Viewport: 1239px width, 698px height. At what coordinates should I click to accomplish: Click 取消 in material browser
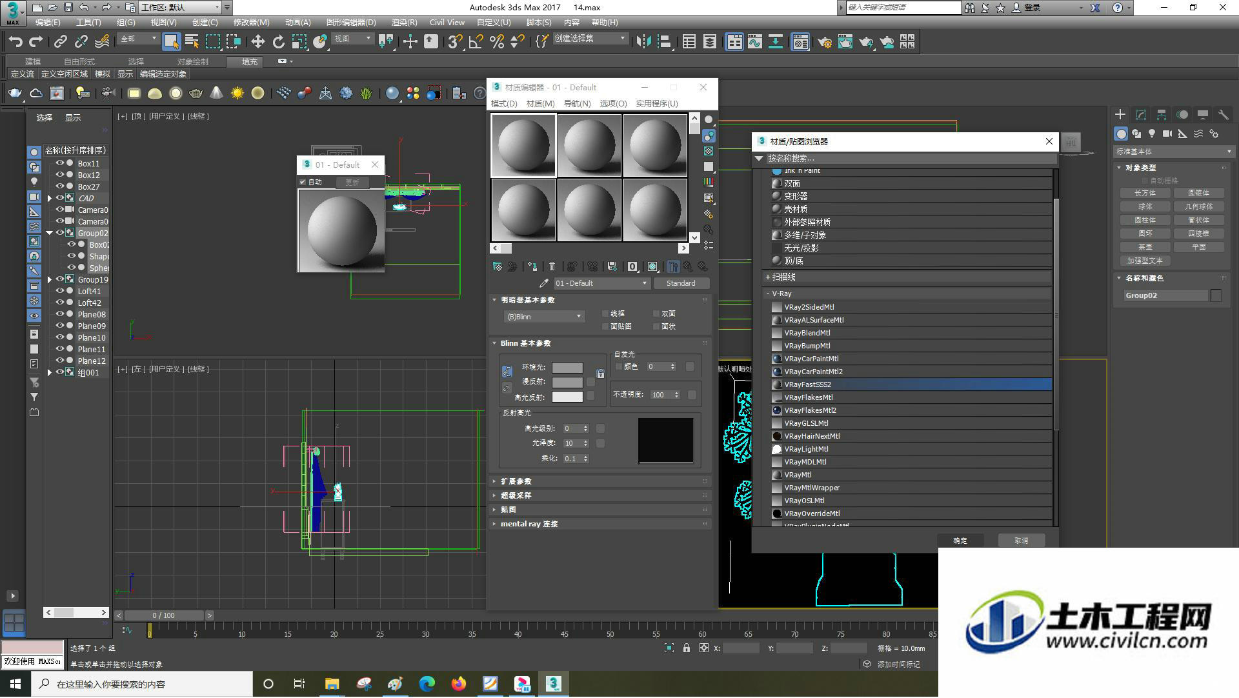(x=1021, y=541)
